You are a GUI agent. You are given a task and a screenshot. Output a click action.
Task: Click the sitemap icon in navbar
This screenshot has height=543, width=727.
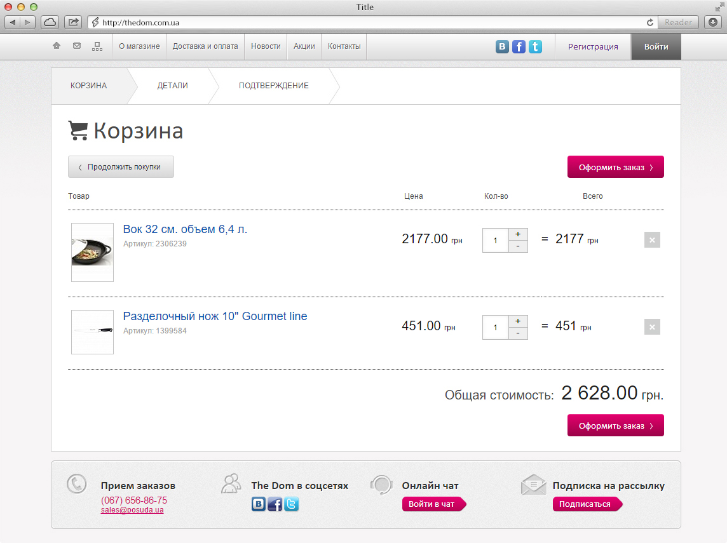click(x=97, y=46)
